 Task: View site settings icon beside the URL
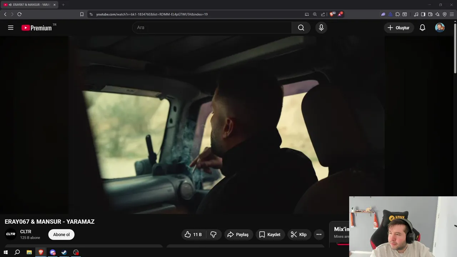[x=91, y=14]
